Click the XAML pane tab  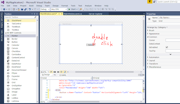pyautogui.click(x=63, y=75)
